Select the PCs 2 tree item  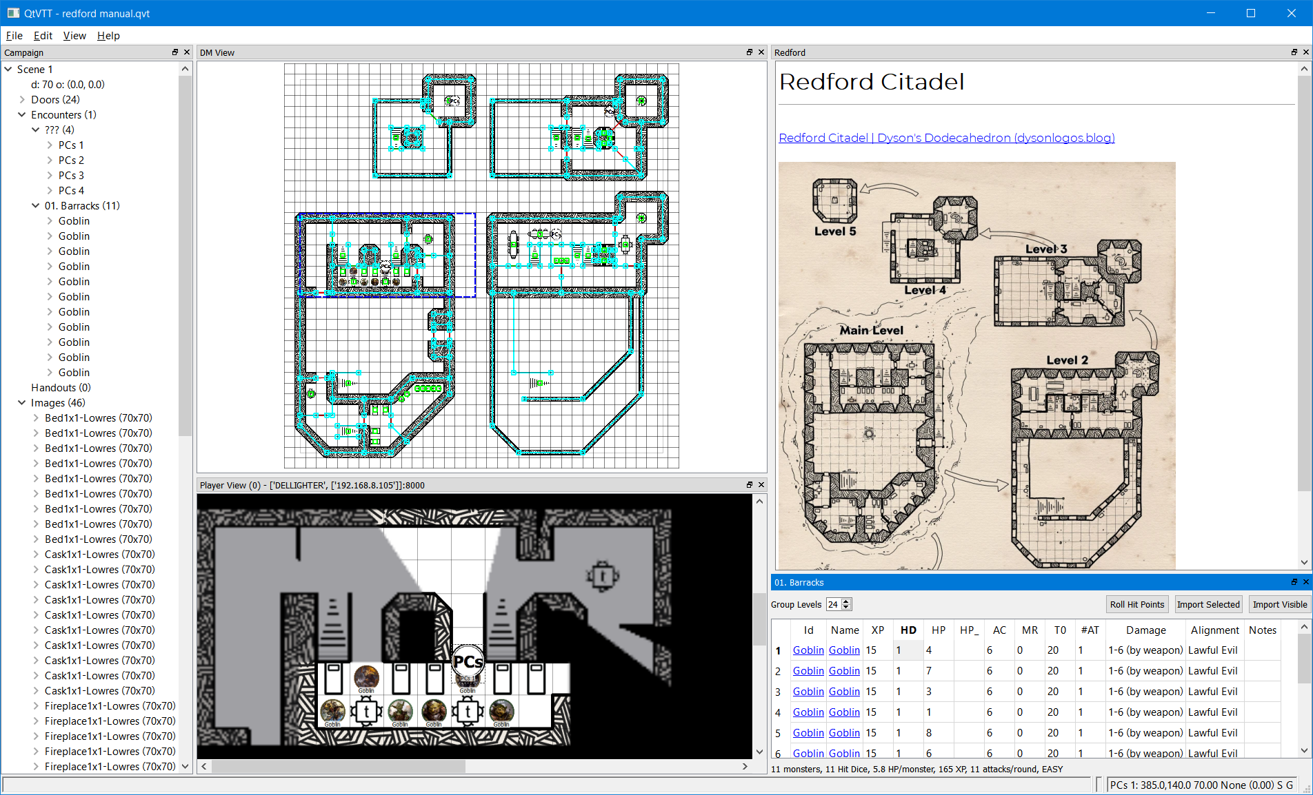(x=71, y=161)
